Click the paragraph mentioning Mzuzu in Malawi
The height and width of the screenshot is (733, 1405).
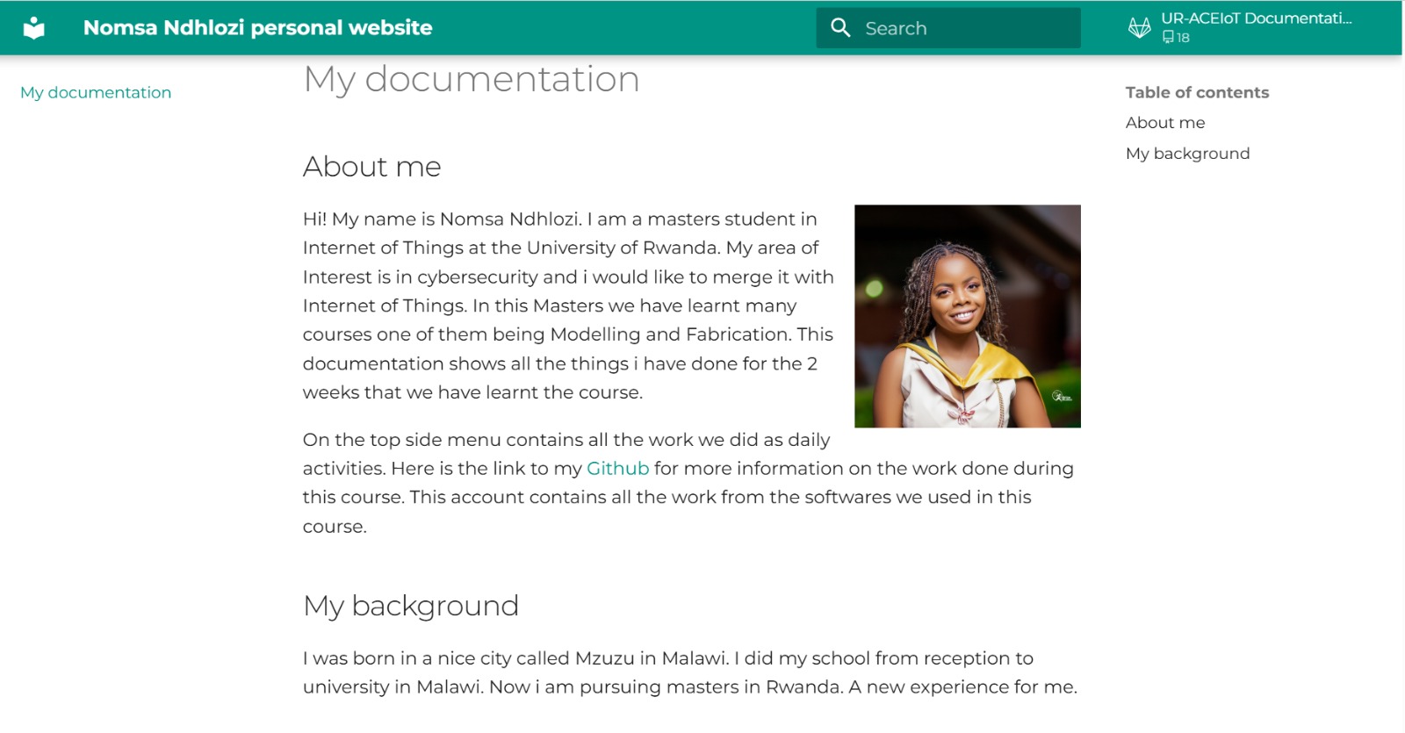[x=689, y=672]
